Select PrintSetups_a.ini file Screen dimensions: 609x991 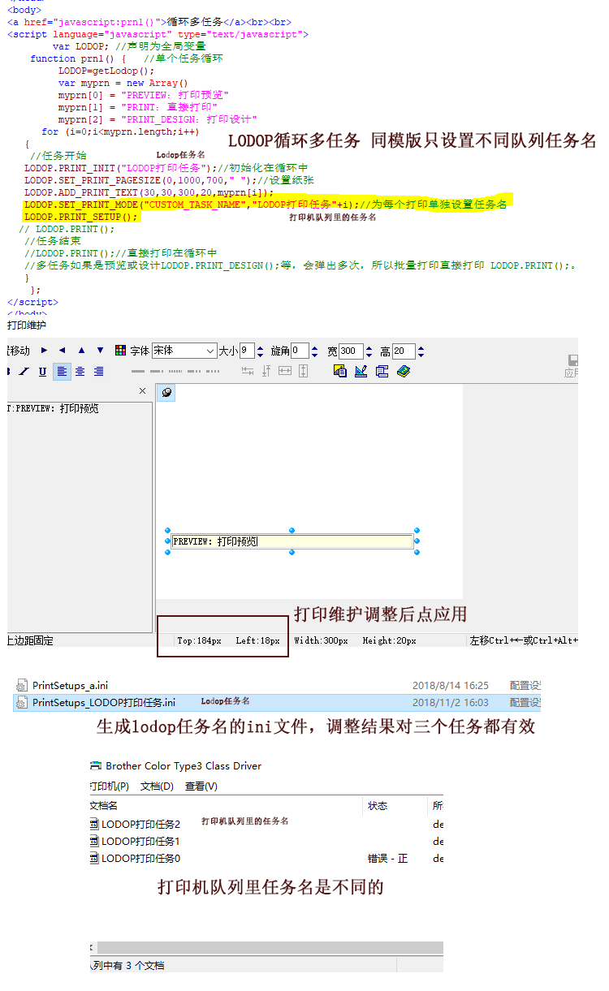click(x=70, y=685)
